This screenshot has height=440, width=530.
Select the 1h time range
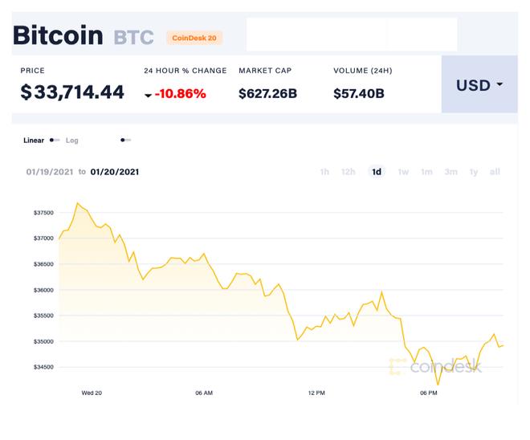324,172
